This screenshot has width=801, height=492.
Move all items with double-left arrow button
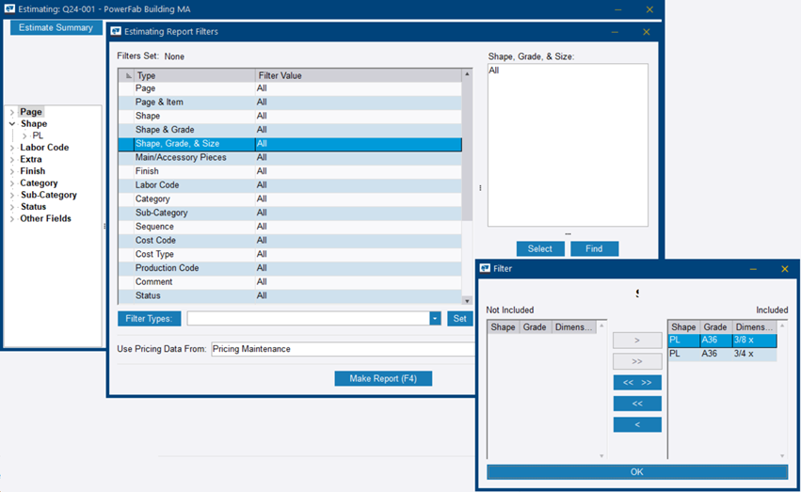tap(636, 404)
